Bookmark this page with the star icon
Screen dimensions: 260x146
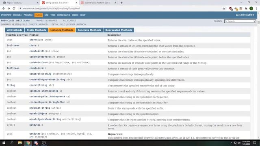click(x=224, y=9)
